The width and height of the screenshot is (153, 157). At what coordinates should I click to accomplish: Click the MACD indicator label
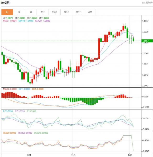[10, 89]
